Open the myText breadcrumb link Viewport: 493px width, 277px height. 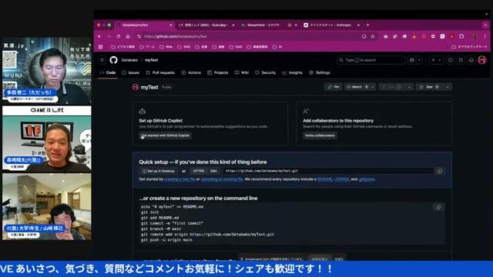point(151,60)
